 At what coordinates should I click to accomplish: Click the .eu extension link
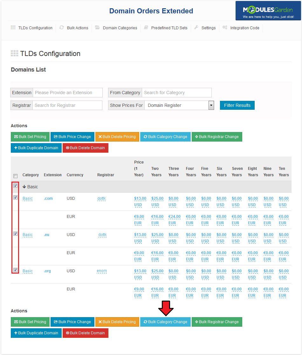46,235
